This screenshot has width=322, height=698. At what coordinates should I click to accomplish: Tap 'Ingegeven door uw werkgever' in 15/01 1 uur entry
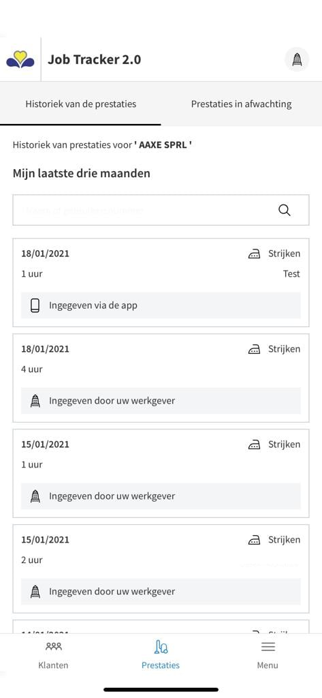[112, 496]
